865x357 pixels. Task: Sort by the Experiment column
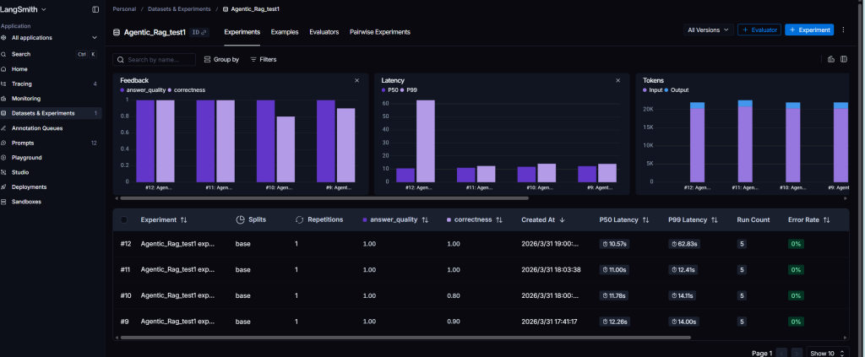164,219
